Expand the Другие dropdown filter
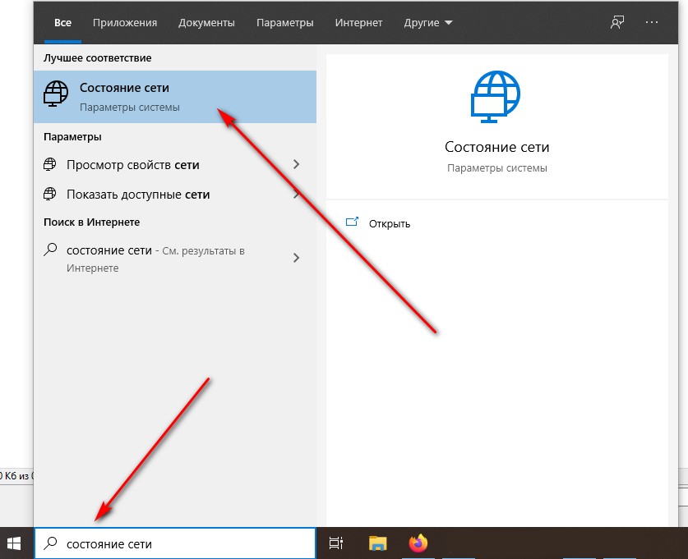The width and height of the screenshot is (688, 559). 427,23
